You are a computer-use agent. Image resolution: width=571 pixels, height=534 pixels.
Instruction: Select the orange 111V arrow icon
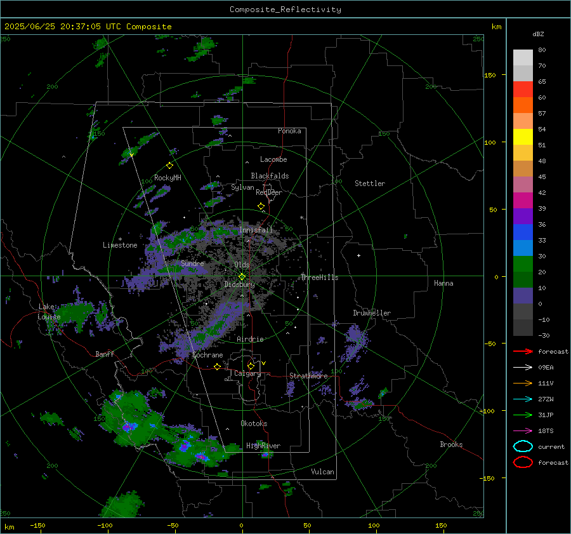pos(523,383)
